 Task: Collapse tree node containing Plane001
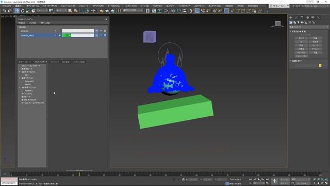20,87
